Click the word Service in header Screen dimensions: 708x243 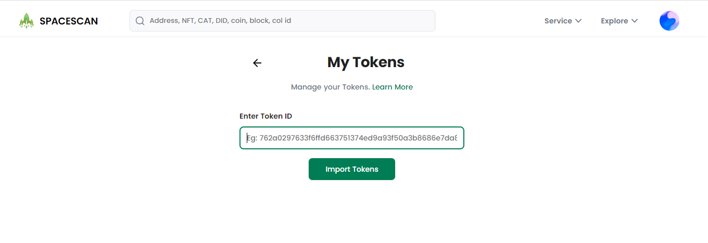click(558, 21)
